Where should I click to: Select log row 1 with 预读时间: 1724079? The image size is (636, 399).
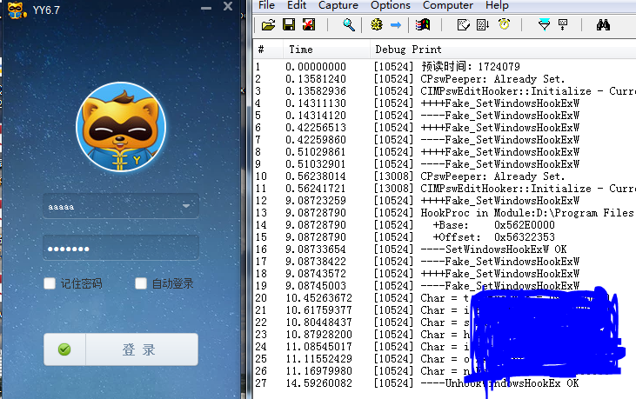[x=445, y=66]
